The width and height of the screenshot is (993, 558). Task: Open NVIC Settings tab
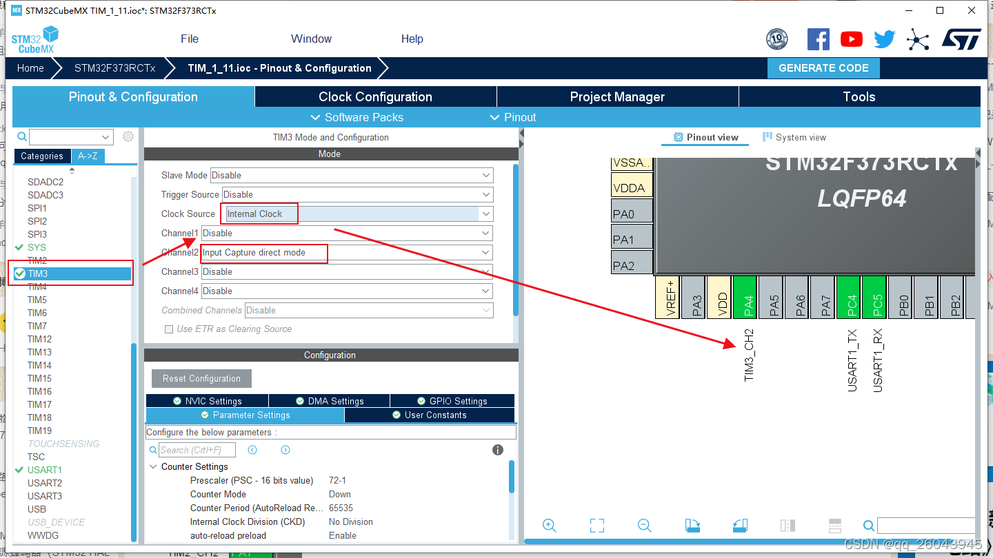coord(207,401)
